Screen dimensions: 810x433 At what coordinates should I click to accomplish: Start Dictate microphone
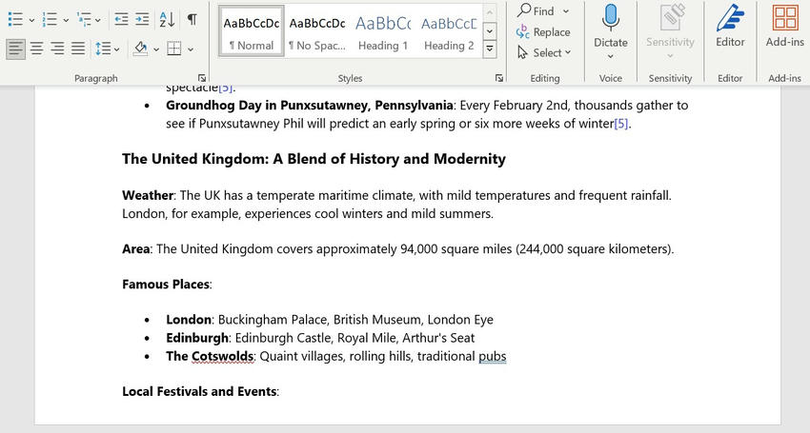coord(611,25)
